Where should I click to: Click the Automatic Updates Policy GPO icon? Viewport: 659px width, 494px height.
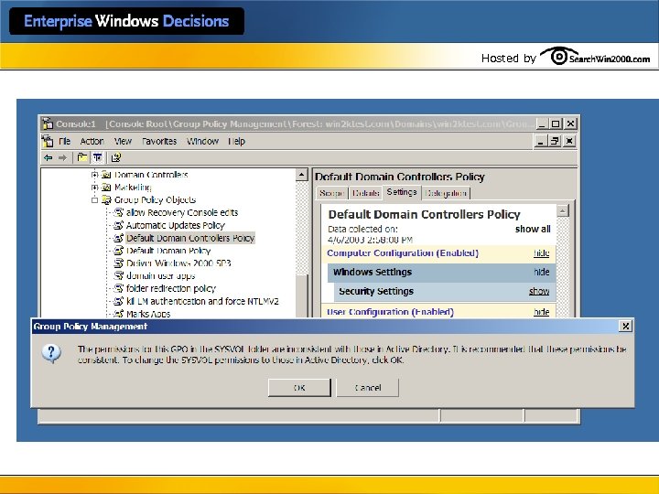(119, 225)
